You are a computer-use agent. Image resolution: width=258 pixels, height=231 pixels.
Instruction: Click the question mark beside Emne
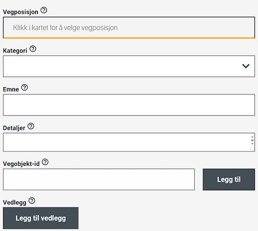pos(25,87)
